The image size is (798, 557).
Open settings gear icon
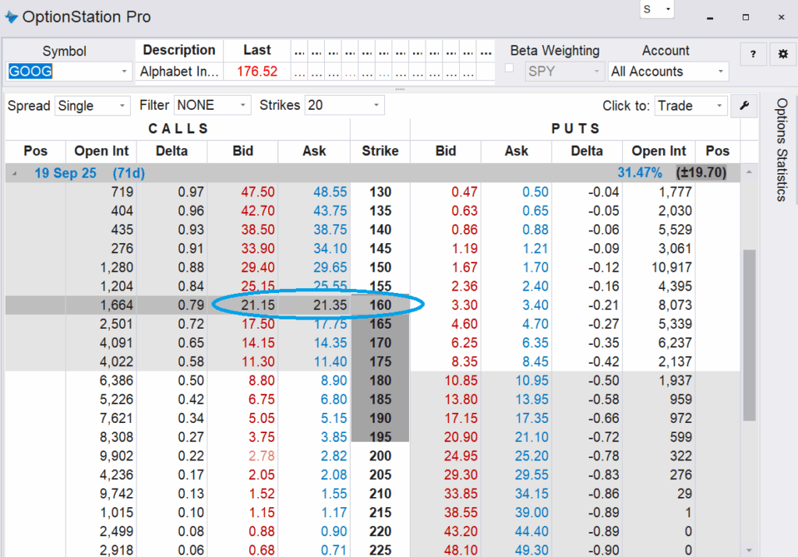click(x=782, y=54)
